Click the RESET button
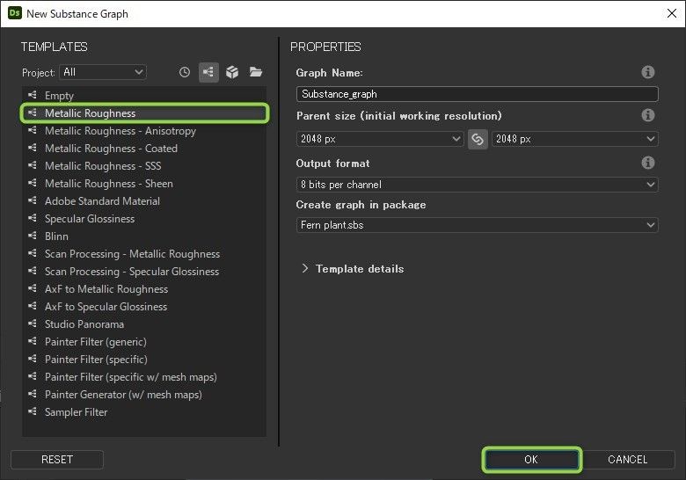Screen dimensions: 686x480 pyautogui.click(x=57, y=460)
